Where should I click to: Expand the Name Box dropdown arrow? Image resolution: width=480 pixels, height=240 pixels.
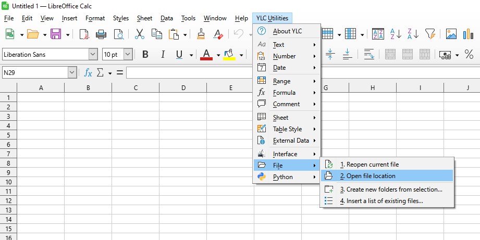pyautogui.click(x=72, y=72)
